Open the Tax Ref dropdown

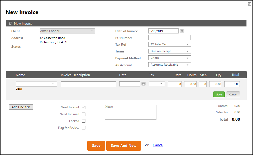pyautogui.click(x=188, y=44)
